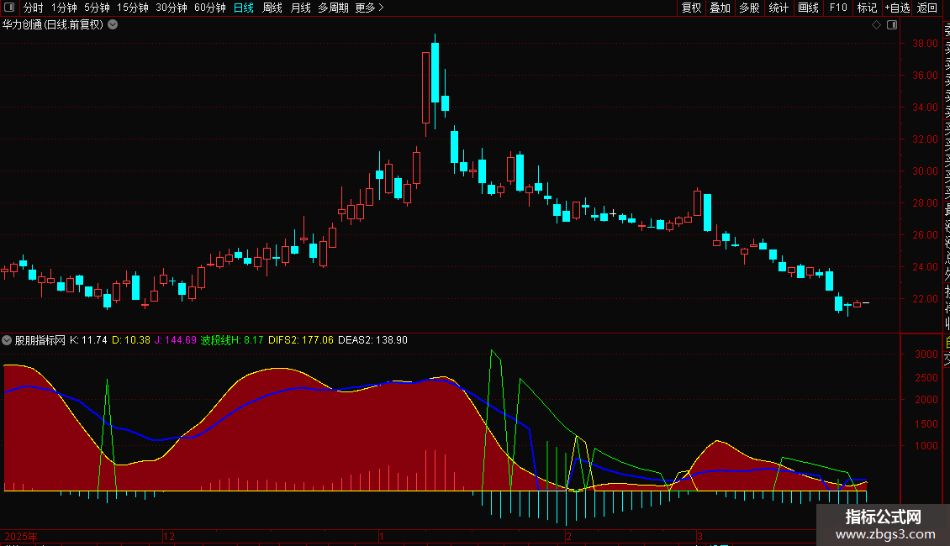Click the 34.00 price axis label
950x546 pixels.
click(925, 108)
